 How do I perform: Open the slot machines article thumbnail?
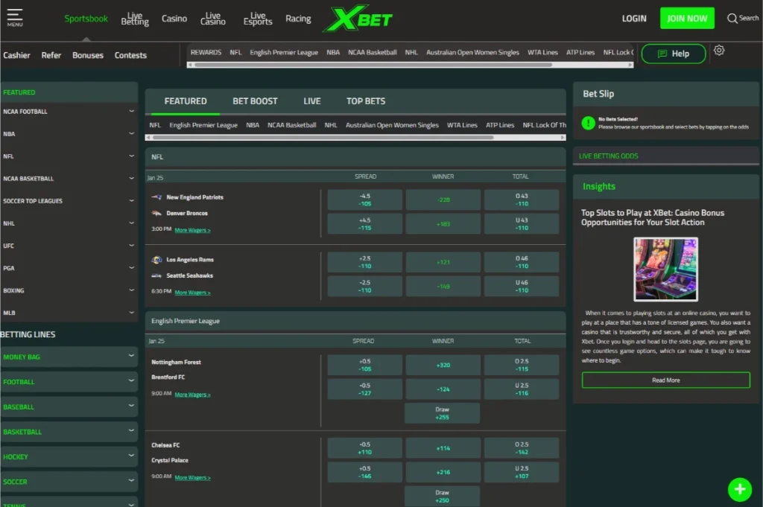pyautogui.click(x=665, y=269)
